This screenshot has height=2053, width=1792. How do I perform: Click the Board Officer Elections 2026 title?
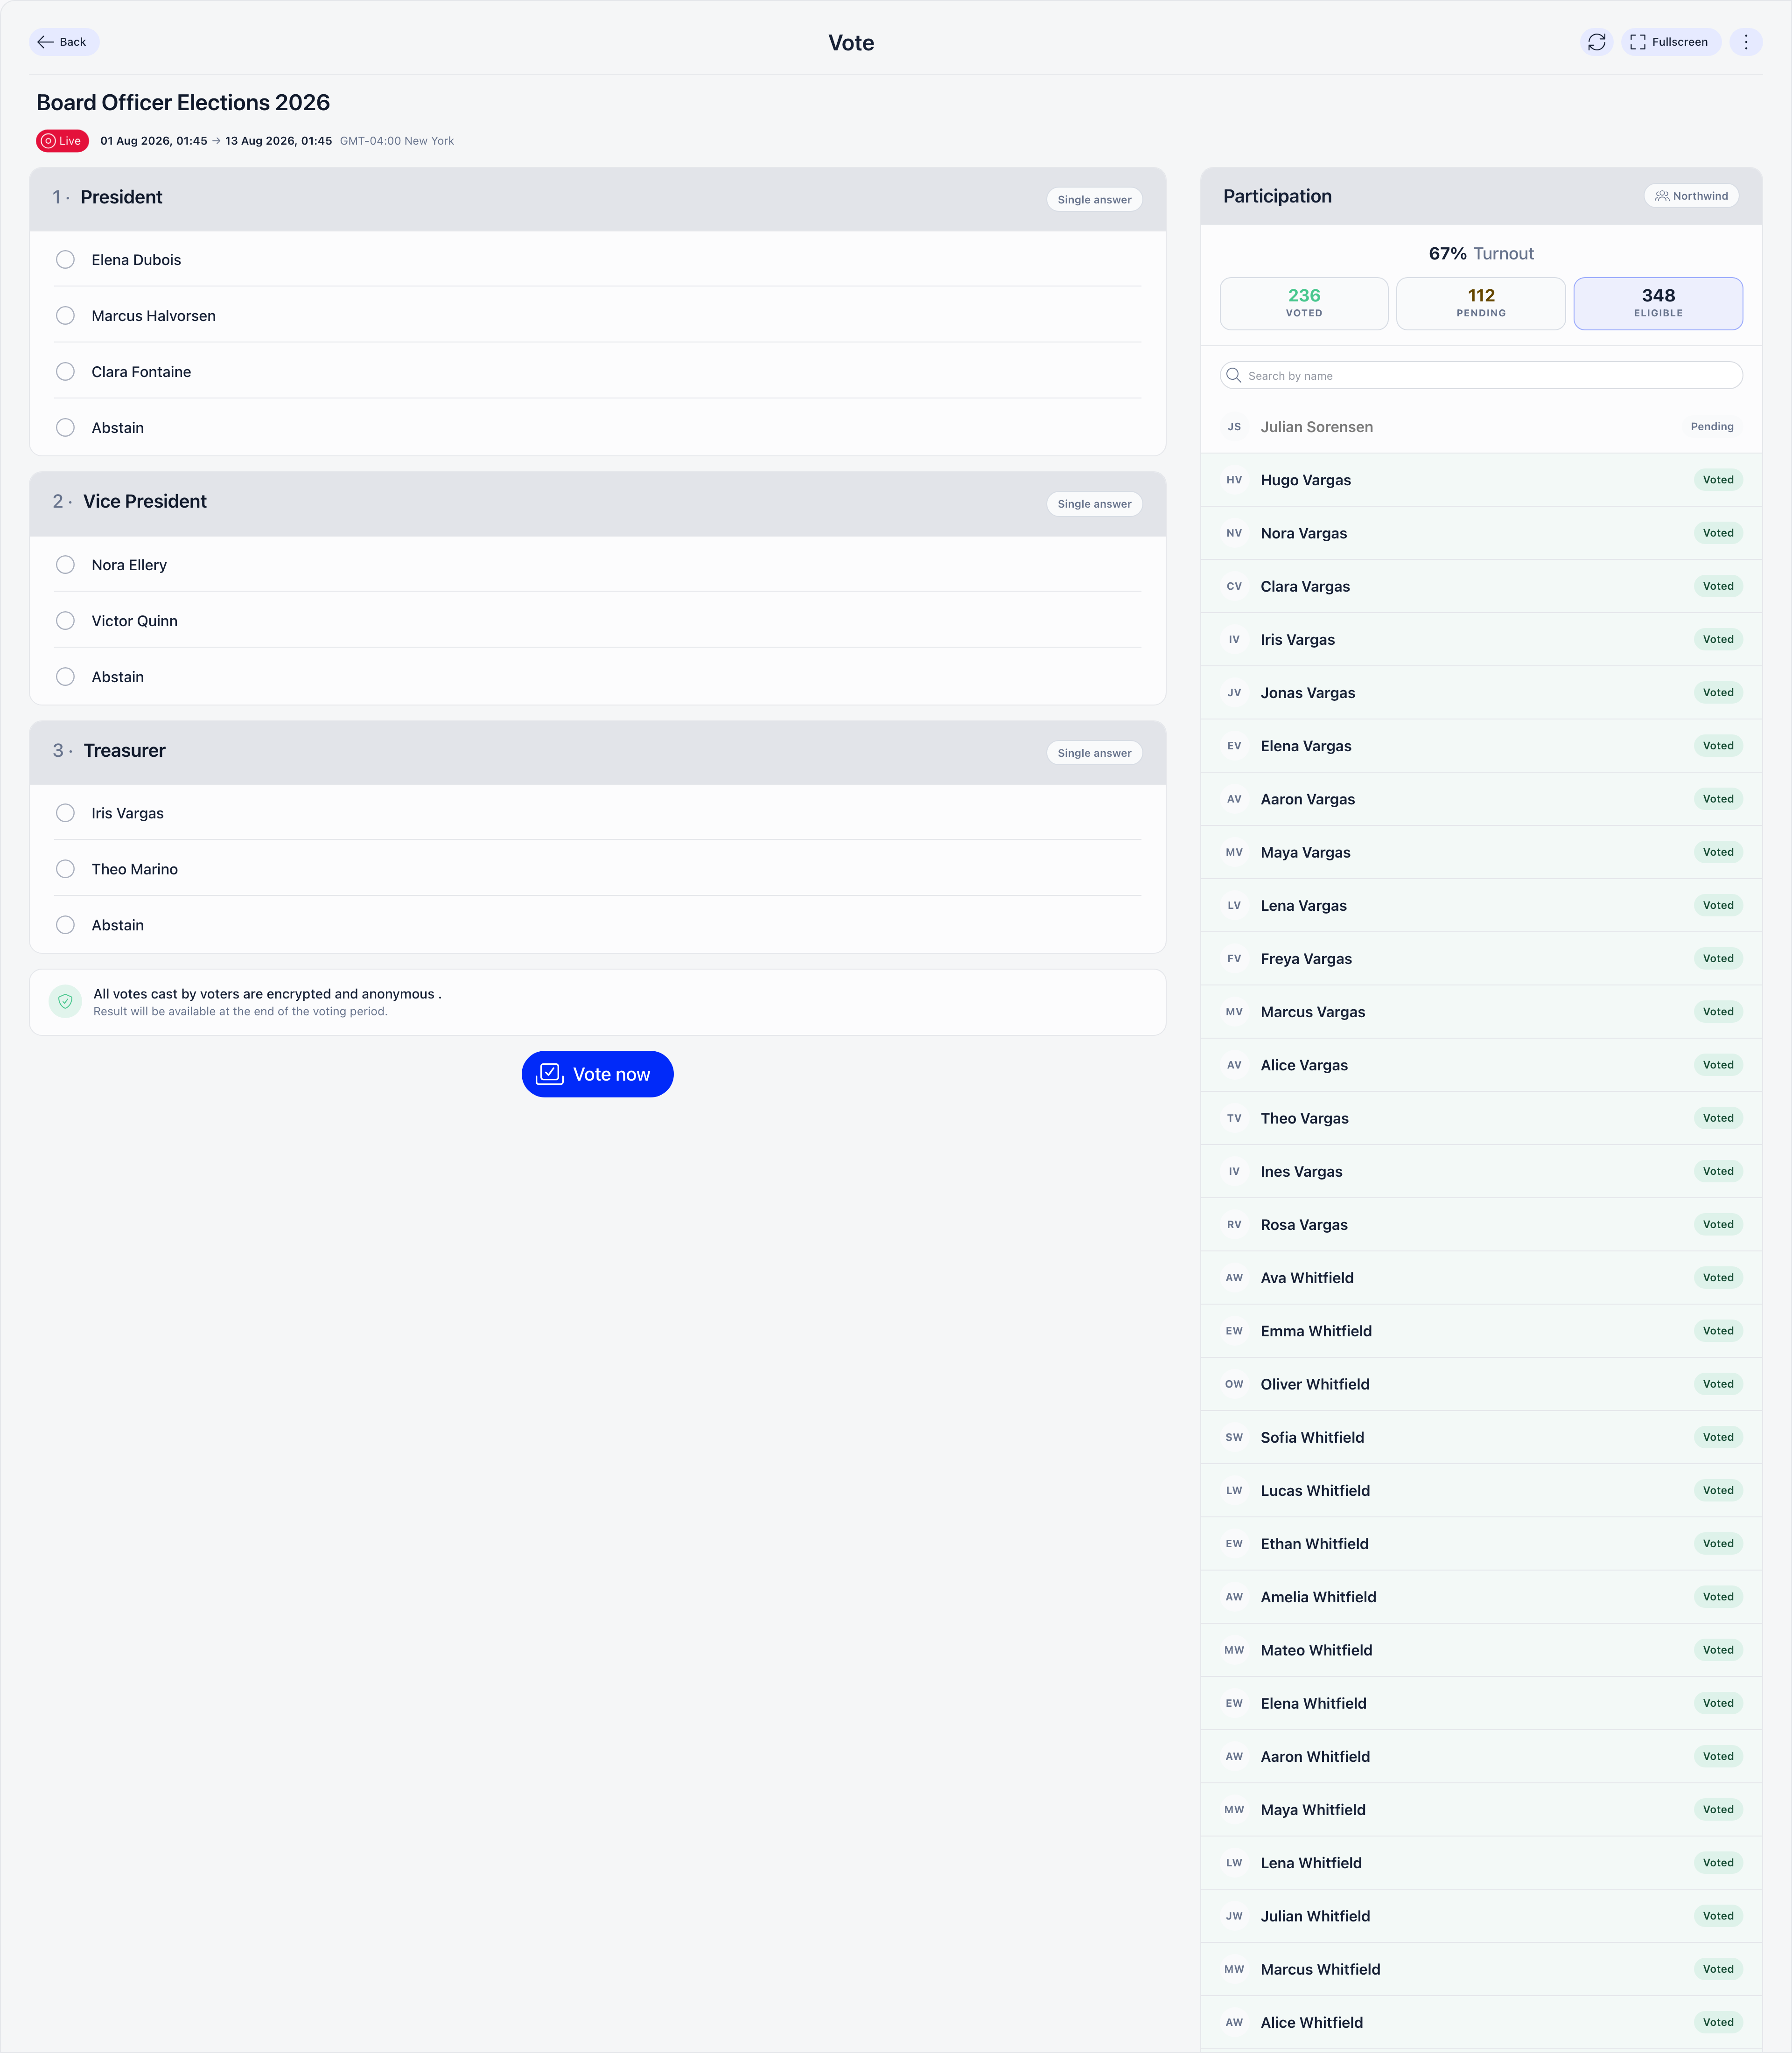pos(183,103)
